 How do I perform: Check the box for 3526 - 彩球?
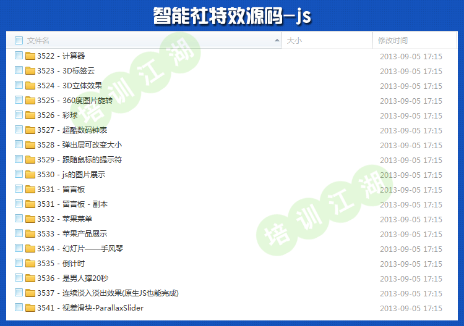pos(19,115)
